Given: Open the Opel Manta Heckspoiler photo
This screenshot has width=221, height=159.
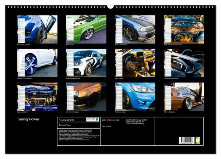Looking at the screenshot, I should tap(184, 63).
